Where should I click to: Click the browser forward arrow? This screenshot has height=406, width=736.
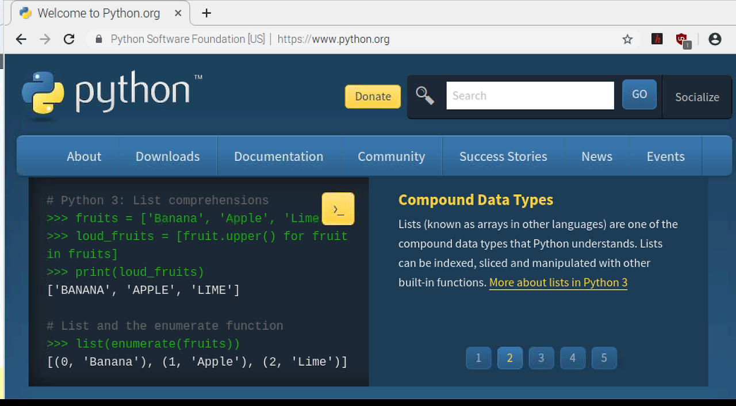(45, 39)
